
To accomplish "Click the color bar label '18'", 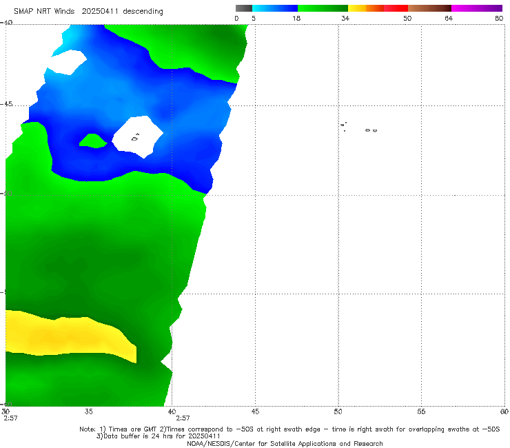I will [296, 18].
